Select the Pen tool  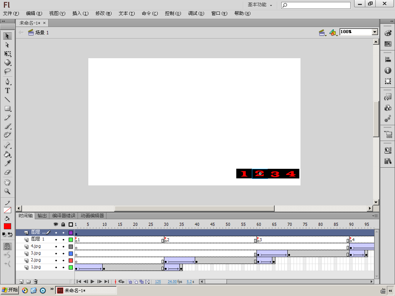click(7, 82)
